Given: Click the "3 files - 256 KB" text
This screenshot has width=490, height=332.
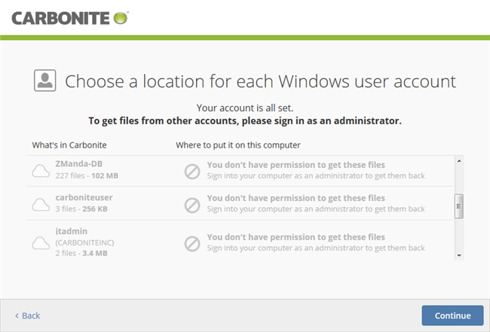Looking at the screenshot, I should (81, 209).
